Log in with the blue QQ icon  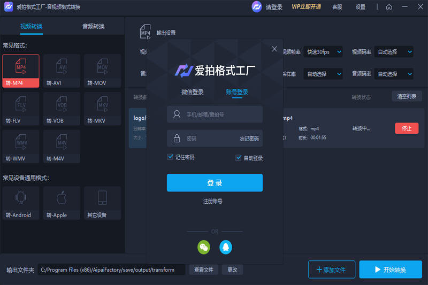coord(226,247)
